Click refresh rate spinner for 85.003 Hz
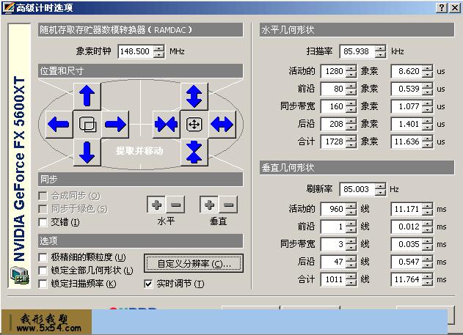The image size is (463, 335). pyautogui.click(x=380, y=189)
